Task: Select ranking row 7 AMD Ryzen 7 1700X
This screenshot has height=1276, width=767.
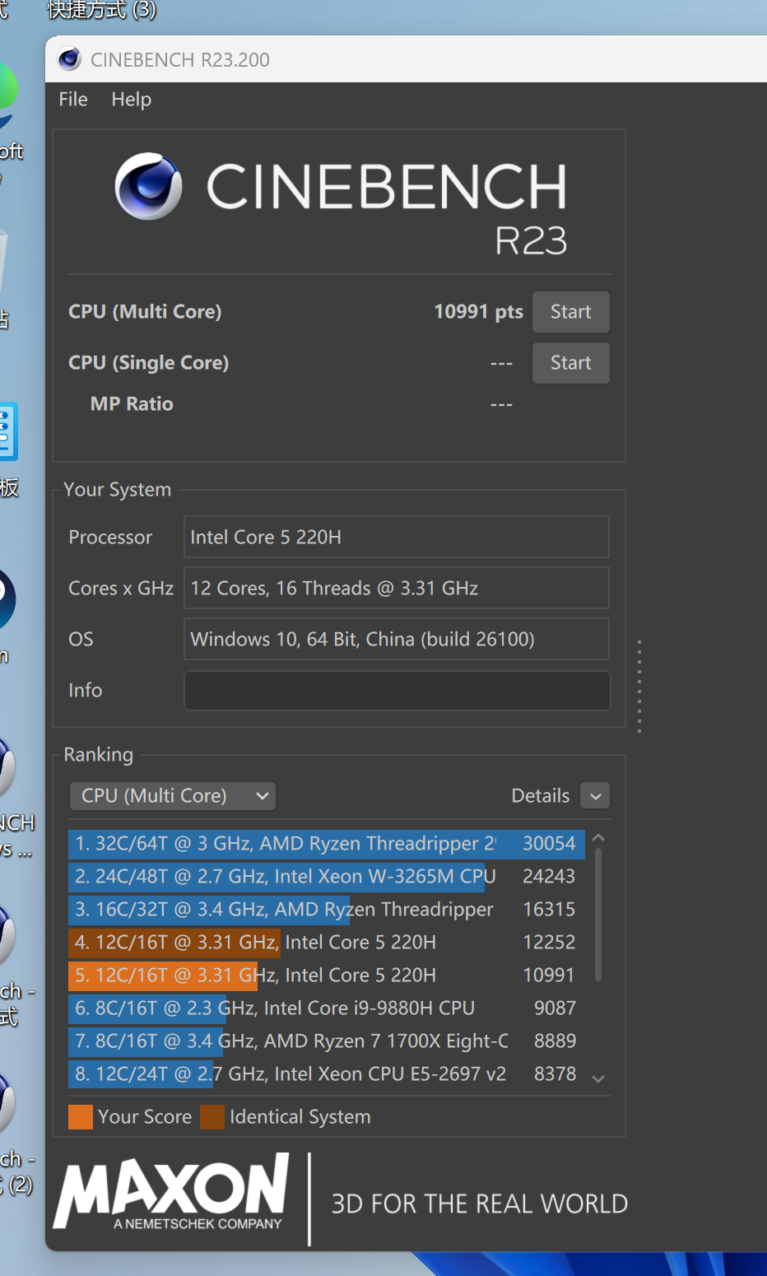Action: pos(327,1041)
